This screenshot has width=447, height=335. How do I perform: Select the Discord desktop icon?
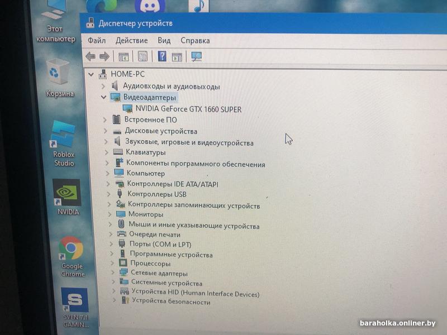(150, 6)
